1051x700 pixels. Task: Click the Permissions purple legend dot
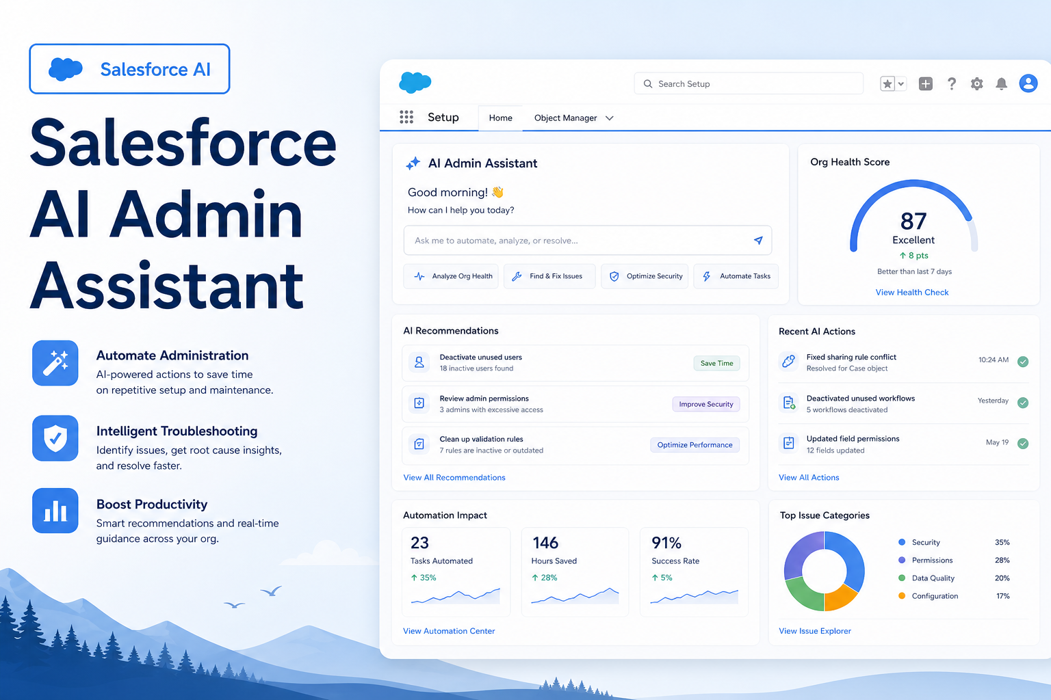[902, 560]
